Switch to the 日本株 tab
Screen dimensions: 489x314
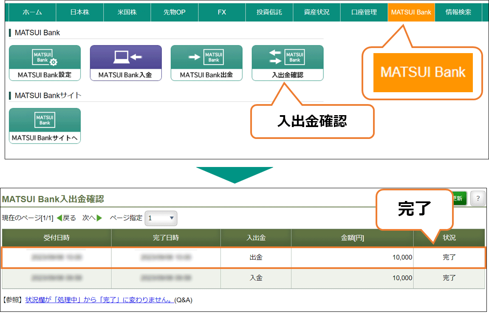(80, 12)
